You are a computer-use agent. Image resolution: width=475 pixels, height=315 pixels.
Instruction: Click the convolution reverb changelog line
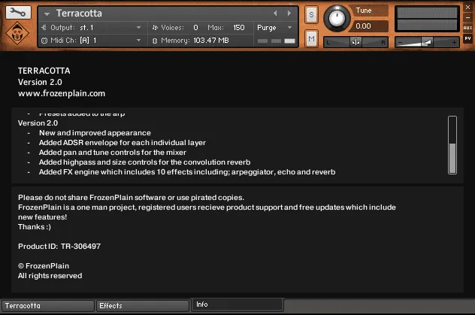click(x=144, y=162)
